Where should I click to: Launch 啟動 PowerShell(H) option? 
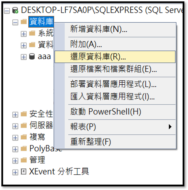click(105, 112)
